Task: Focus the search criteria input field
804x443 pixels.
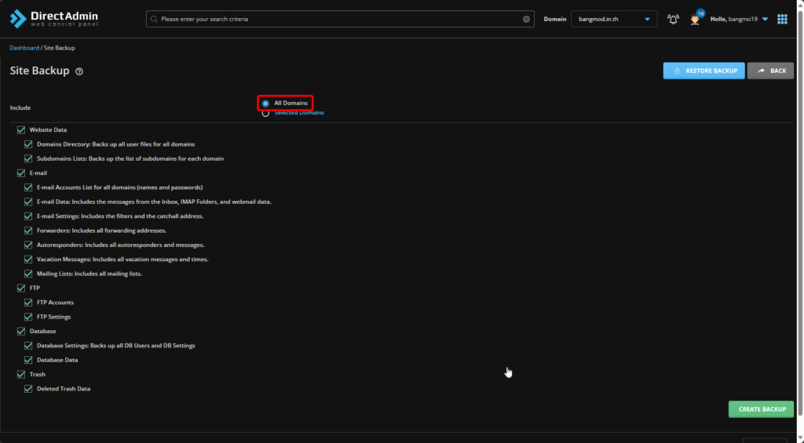Action: 338,19
